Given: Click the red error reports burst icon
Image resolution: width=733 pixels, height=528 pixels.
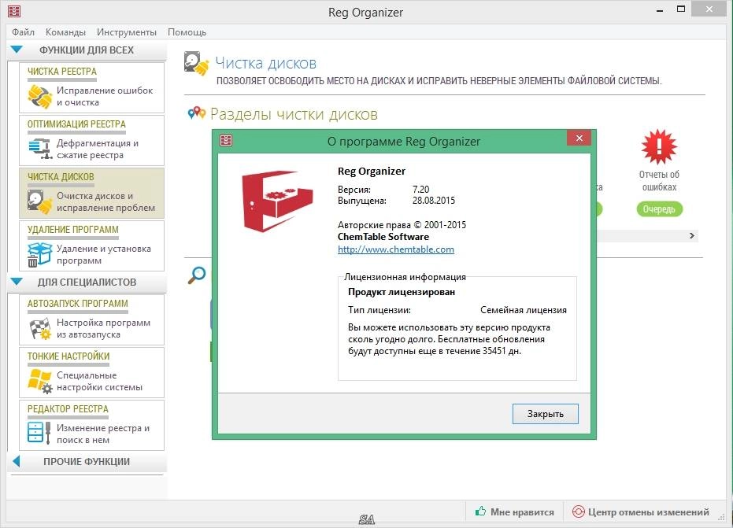Looking at the screenshot, I should pyautogui.click(x=659, y=146).
